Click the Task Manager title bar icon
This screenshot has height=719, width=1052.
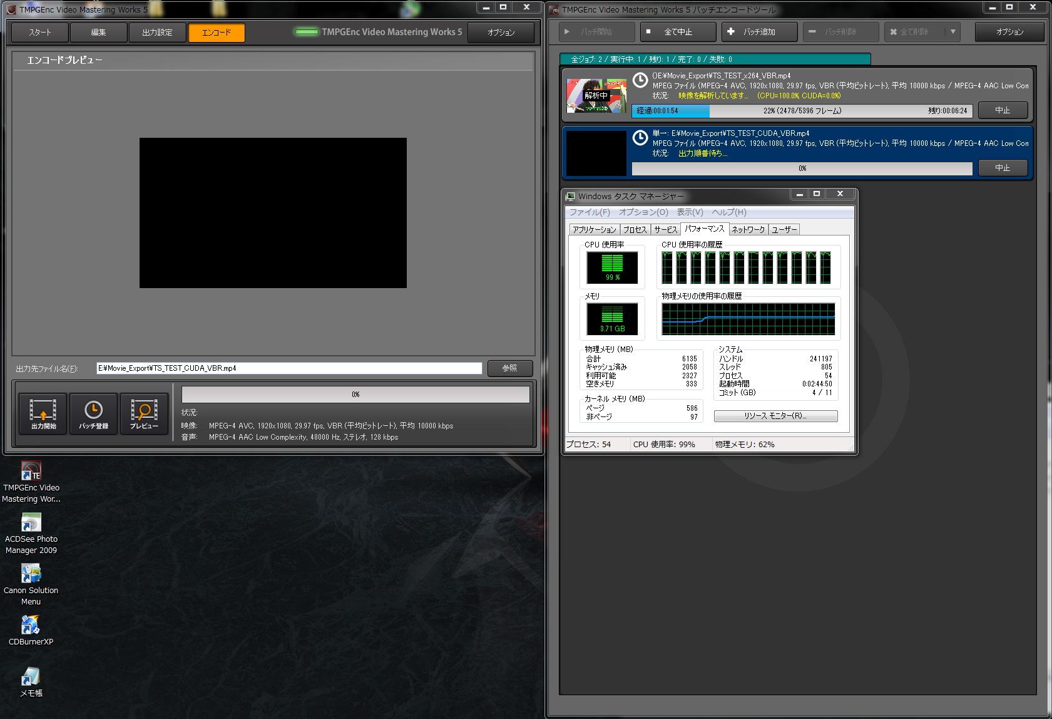tap(570, 196)
